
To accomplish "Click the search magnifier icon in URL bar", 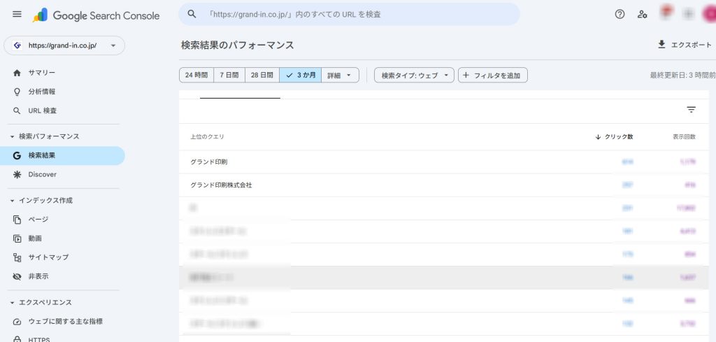I will tap(192, 14).
